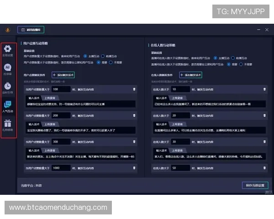Image resolution: width=274 pixels, height=219 pixels.
Task: Click the online count field showing 20
Action: tap(180, 115)
